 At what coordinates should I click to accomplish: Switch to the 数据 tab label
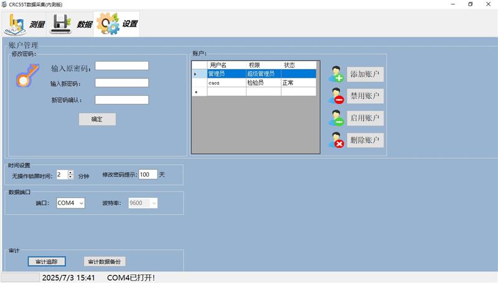pos(85,24)
